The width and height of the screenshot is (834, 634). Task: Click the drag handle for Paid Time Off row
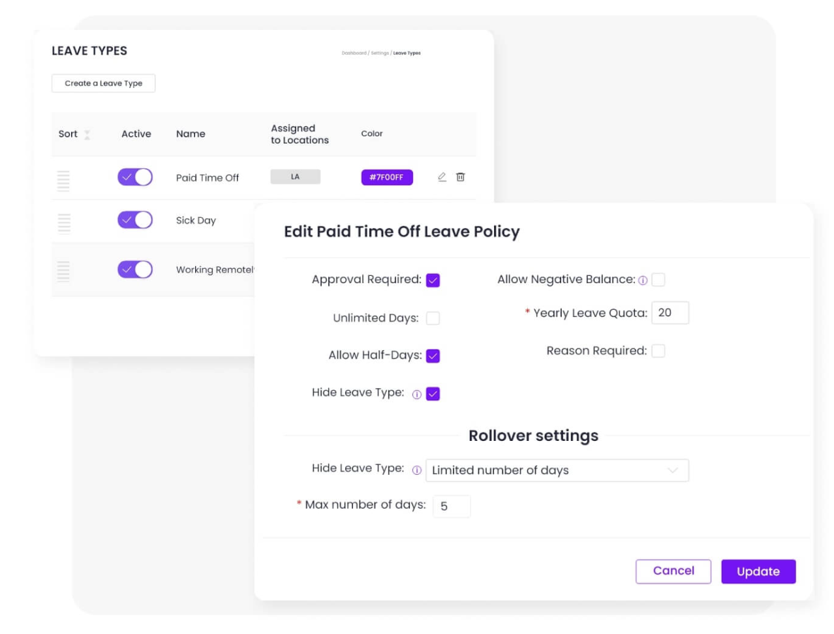coord(63,181)
